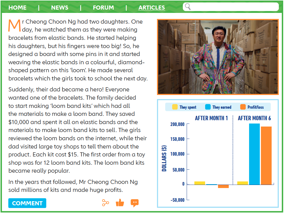This screenshot has width=284, height=213.
Task: Click the 'AFTER MONTH 6' chart heading
Action: (254, 118)
